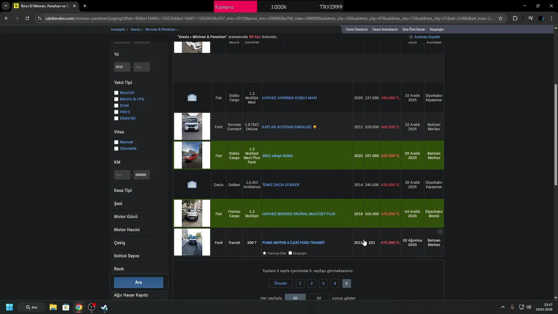This screenshot has width=558, height=314.
Task: Open listing TEMİZ DACIA DOKKER
Action: [281, 185]
